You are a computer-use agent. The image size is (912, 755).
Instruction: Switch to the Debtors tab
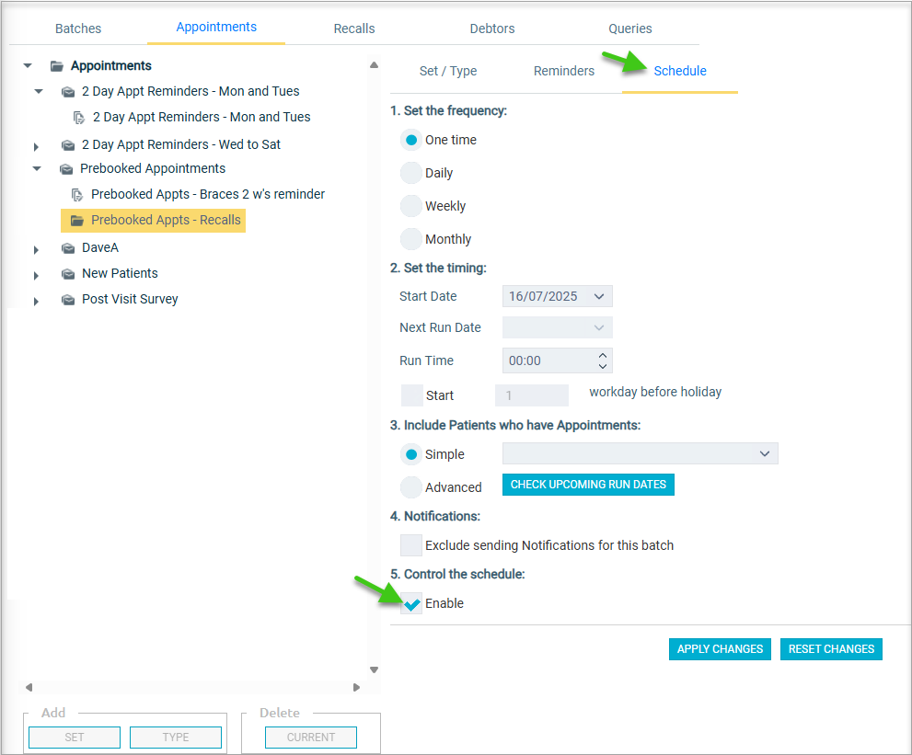point(492,29)
